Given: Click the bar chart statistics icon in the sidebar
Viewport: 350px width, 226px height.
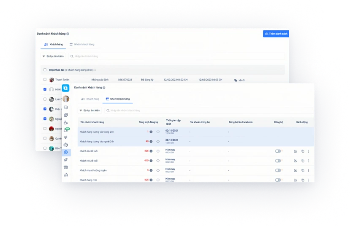Looking at the screenshot, I should [66, 175].
